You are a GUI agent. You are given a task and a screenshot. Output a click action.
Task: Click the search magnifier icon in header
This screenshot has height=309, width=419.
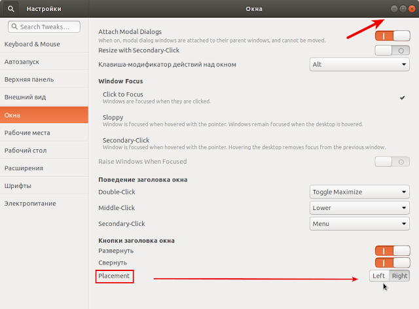tap(10, 9)
